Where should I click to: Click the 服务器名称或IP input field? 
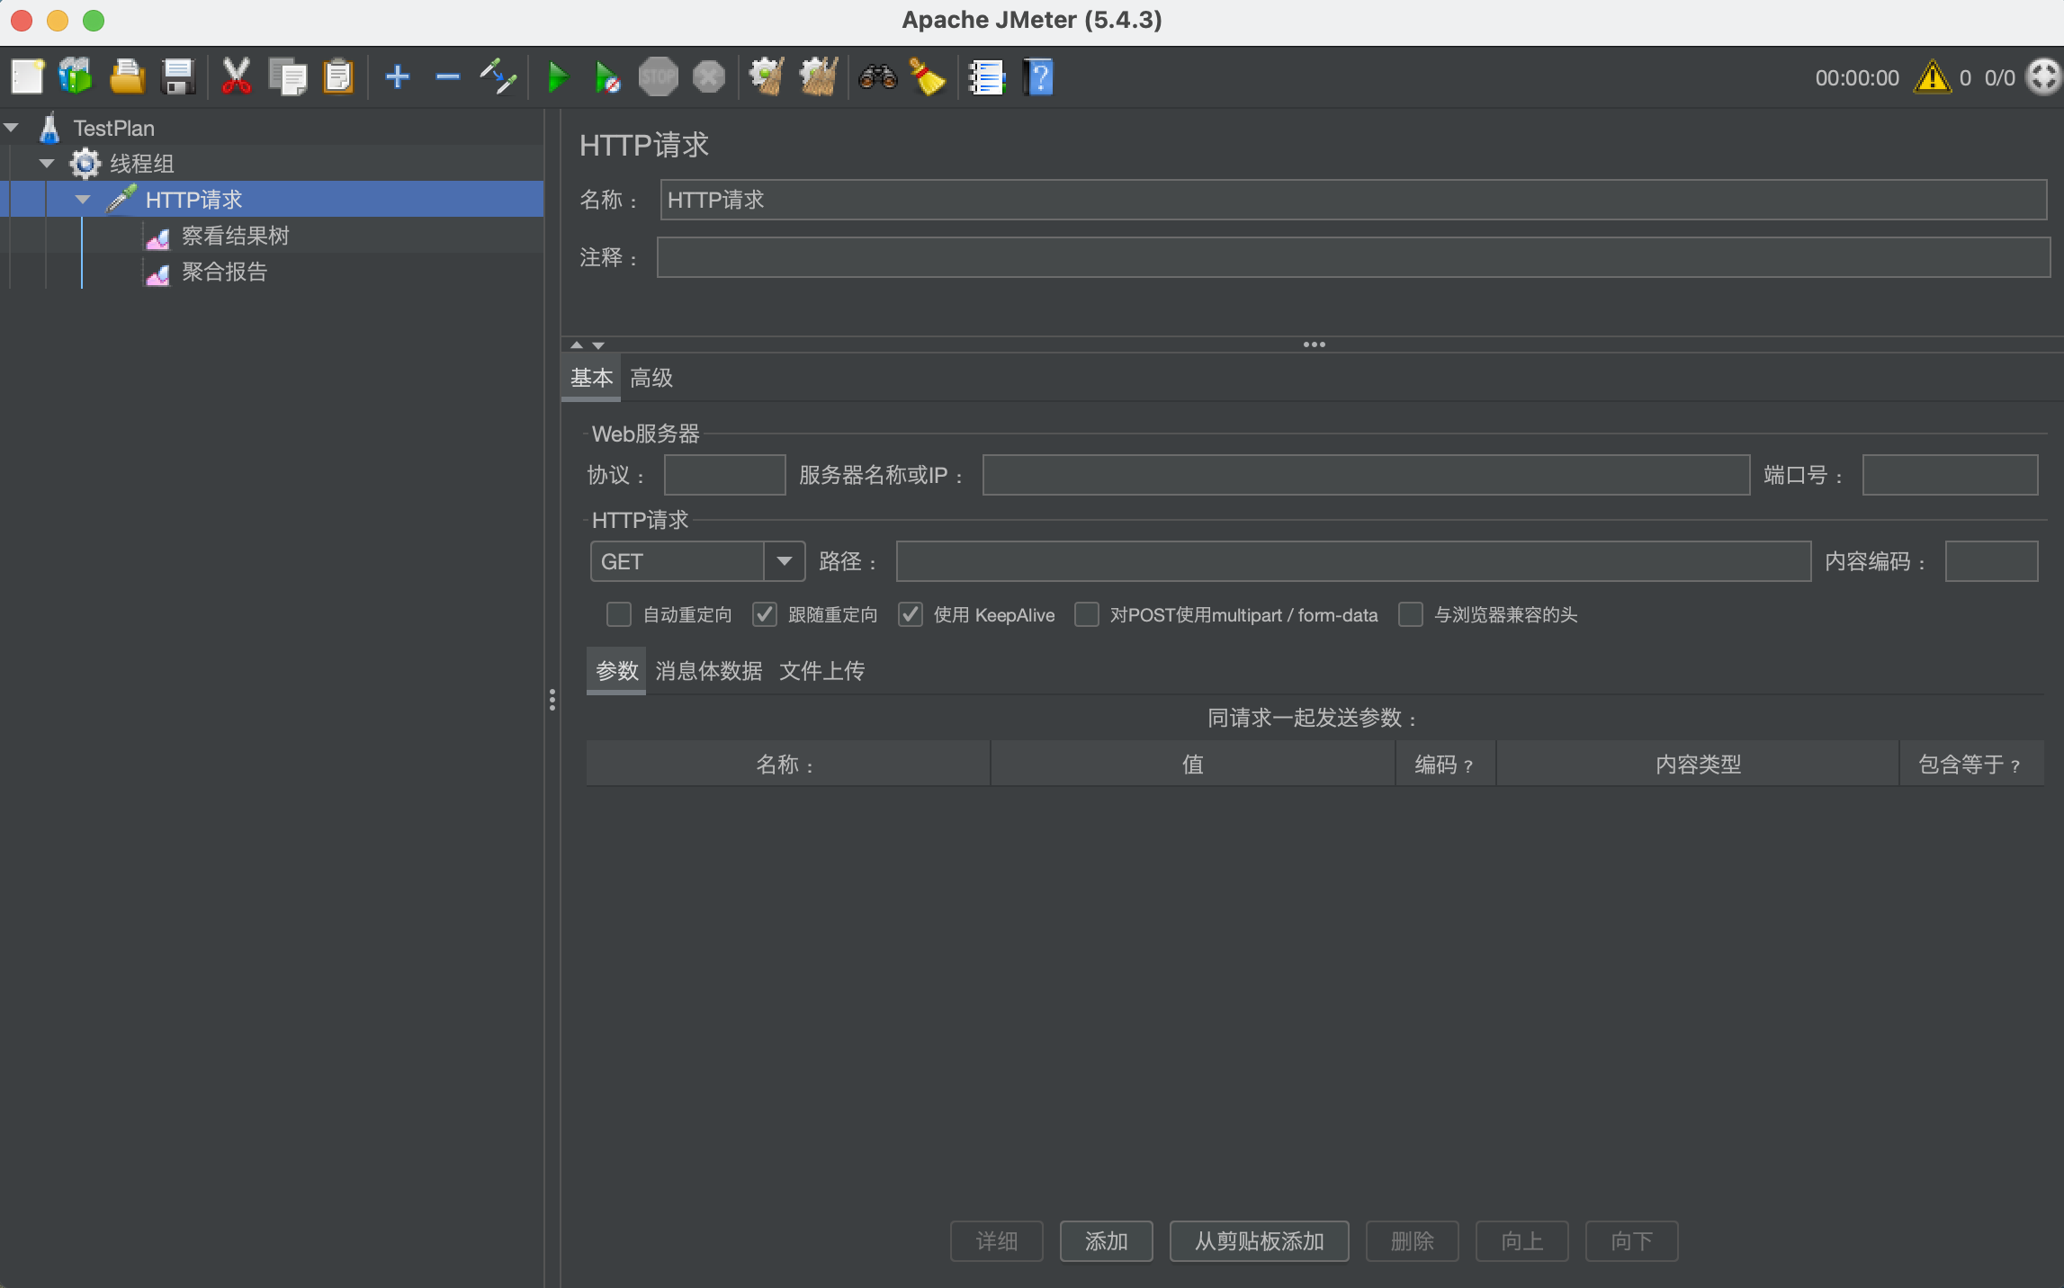pyautogui.click(x=1366, y=475)
